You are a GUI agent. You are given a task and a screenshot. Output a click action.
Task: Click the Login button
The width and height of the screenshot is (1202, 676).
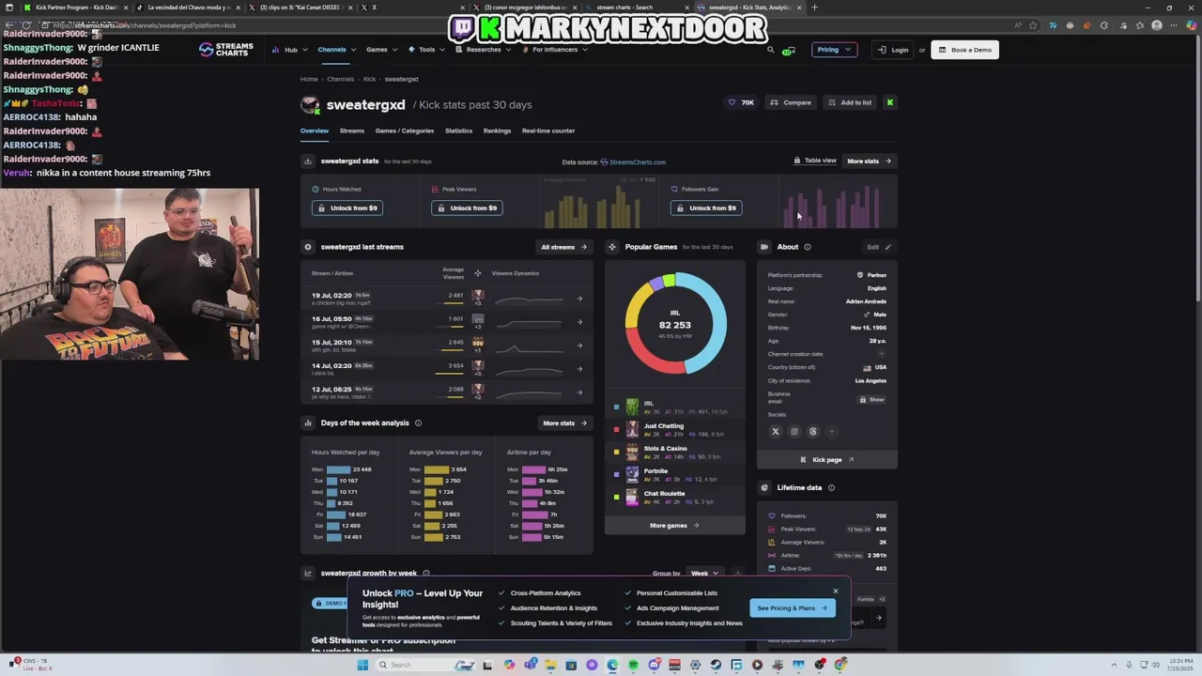click(893, 50)
